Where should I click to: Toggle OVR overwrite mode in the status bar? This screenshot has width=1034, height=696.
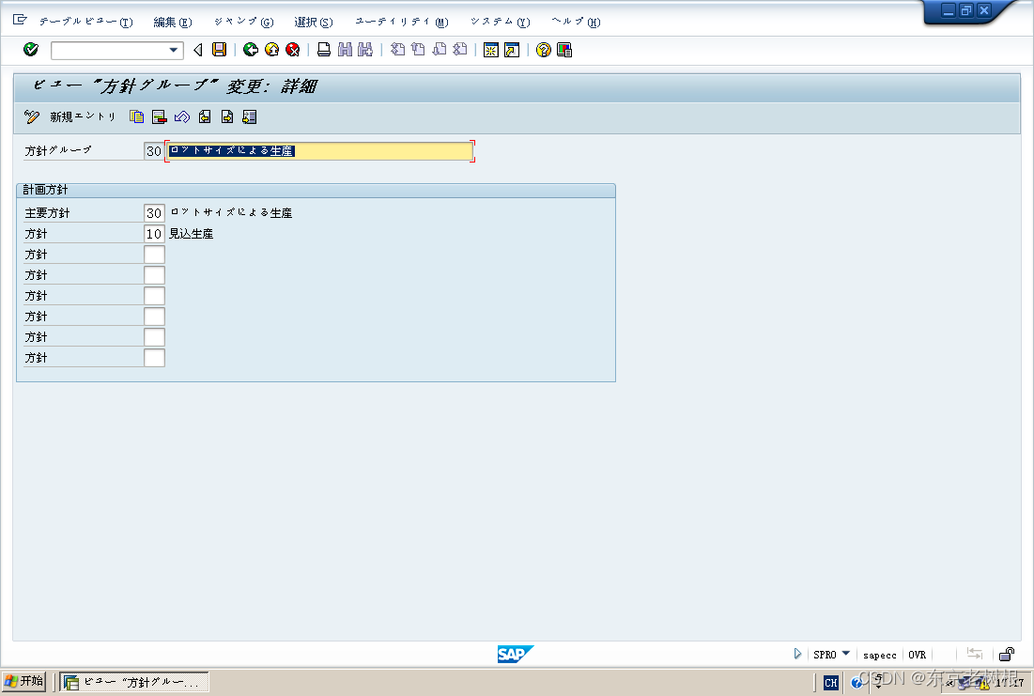tap(917, 655)
